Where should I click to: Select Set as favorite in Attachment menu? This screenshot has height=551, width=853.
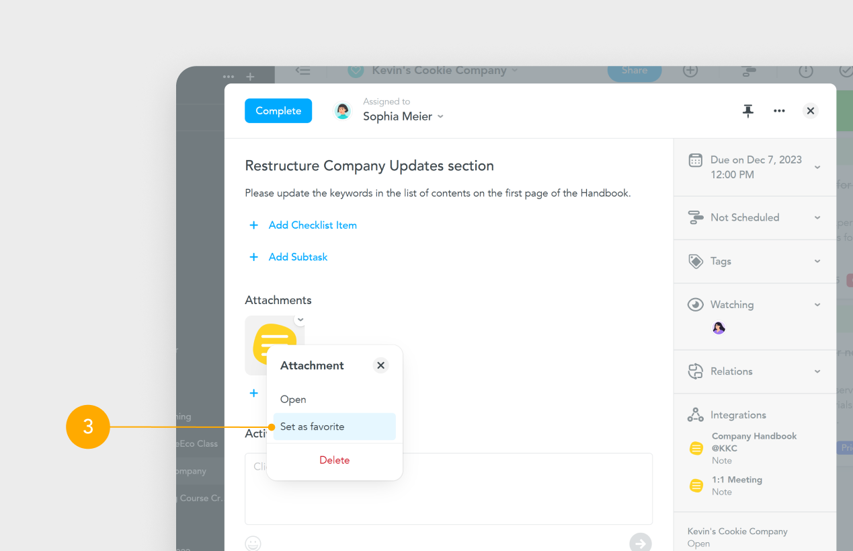point(334,427)
